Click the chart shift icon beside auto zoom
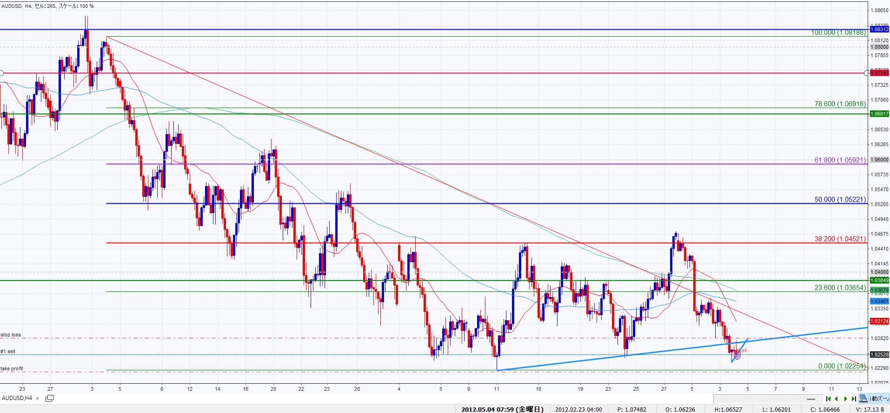The height and width of the screenshot is (413, 890). [863, 399]
